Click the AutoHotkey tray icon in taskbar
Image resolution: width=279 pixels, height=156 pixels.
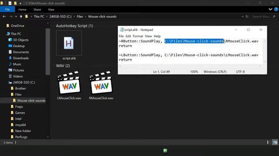click(165, 150)
